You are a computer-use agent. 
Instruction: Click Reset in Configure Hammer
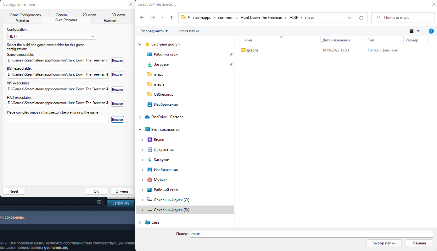[x=14, y=191]
